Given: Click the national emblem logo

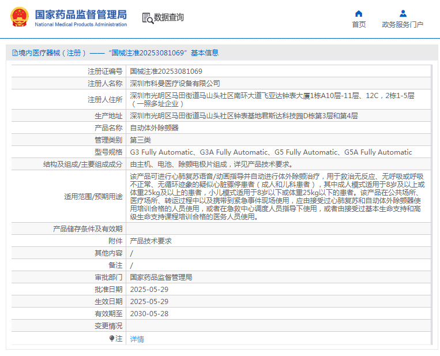Looking at the screenshot, I should 20,17.
